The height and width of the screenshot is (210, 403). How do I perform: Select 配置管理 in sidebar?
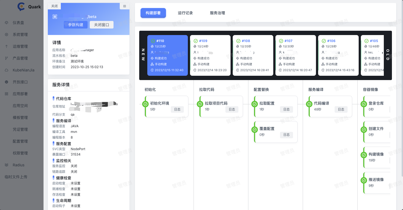(x=20, y=141)
